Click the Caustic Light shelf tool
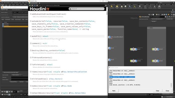The height and width of the screenshot is (98, 175). (130, 7)
